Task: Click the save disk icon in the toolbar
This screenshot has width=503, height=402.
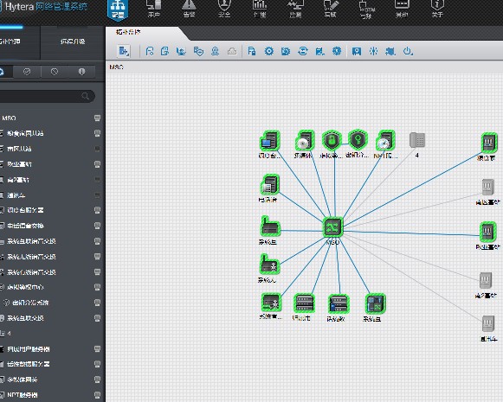Action: point(357,51)
